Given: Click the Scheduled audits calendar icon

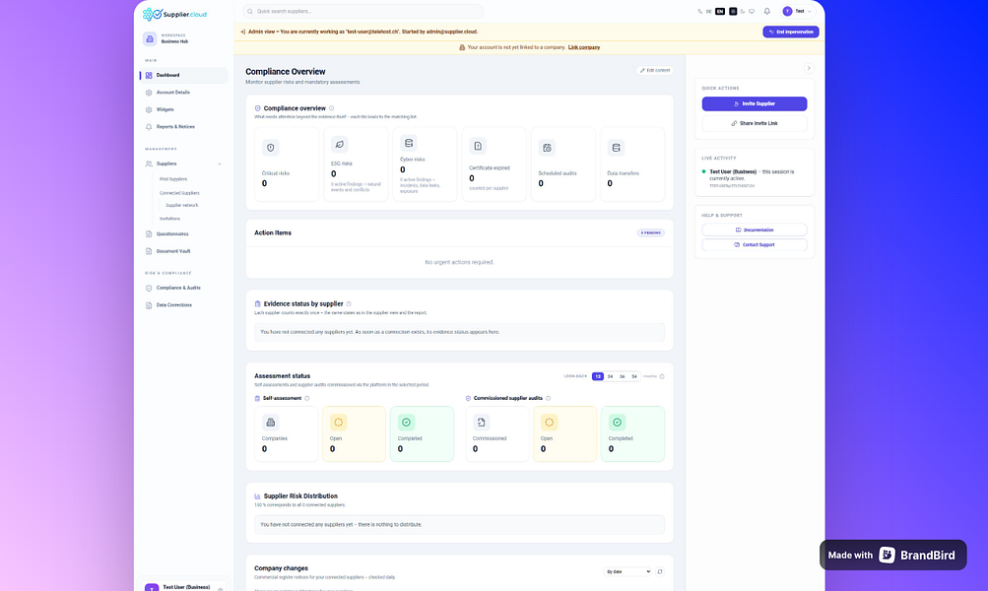Looking at the screenshot, I should coord(547,148).
